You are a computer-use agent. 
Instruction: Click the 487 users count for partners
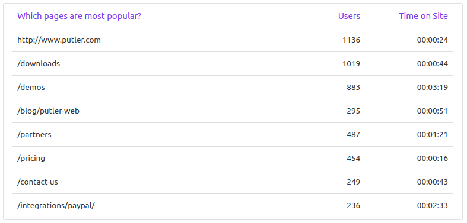[x=353, y=135]
